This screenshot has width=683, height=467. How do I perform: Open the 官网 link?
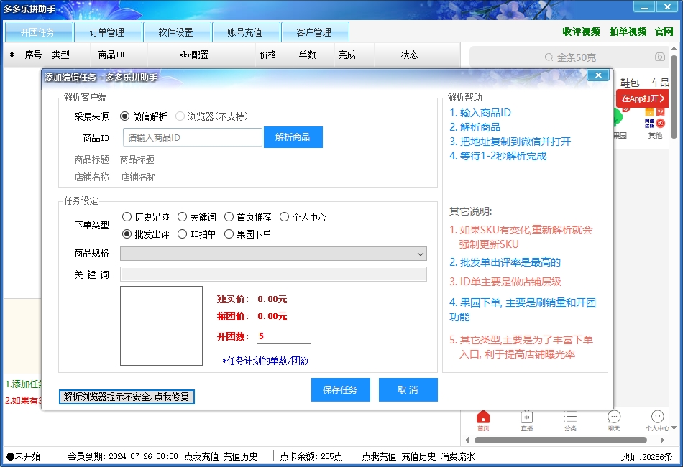[x=664, y=32]
